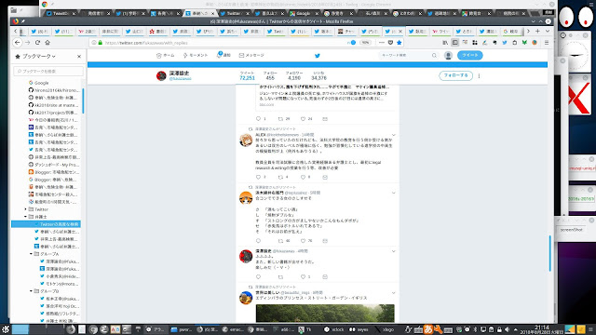View the ツイート count 72,251 tab

[247, 75]
